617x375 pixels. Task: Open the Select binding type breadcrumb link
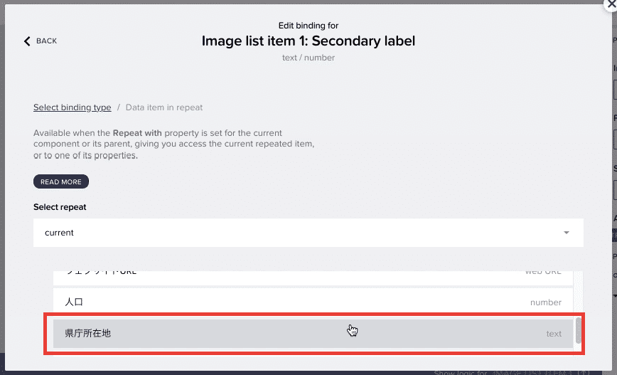click(72, 107)
